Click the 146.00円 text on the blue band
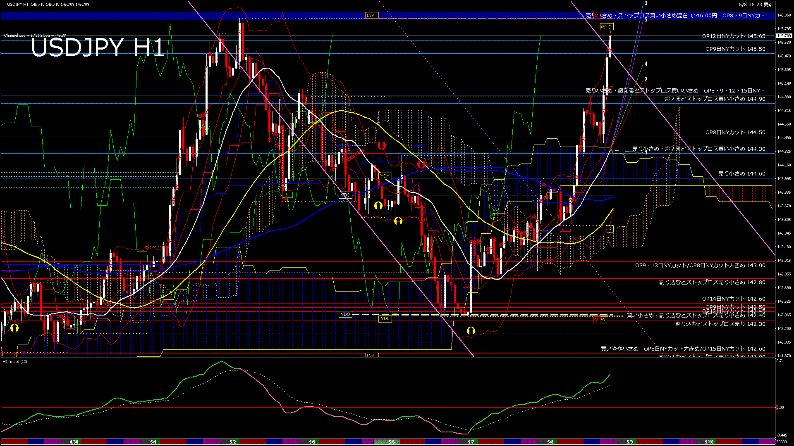Viewport: 794px width, 446px height. [x=705, y=16]
